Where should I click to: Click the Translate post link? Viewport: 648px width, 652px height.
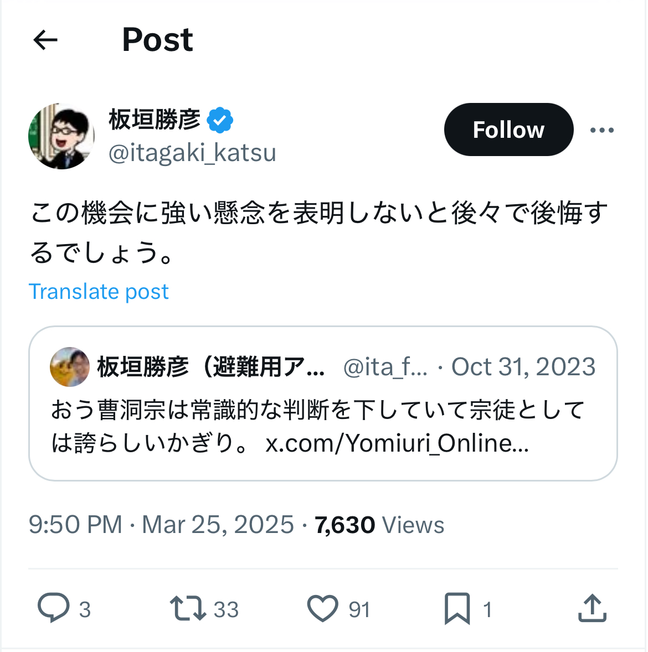(99, 292)
